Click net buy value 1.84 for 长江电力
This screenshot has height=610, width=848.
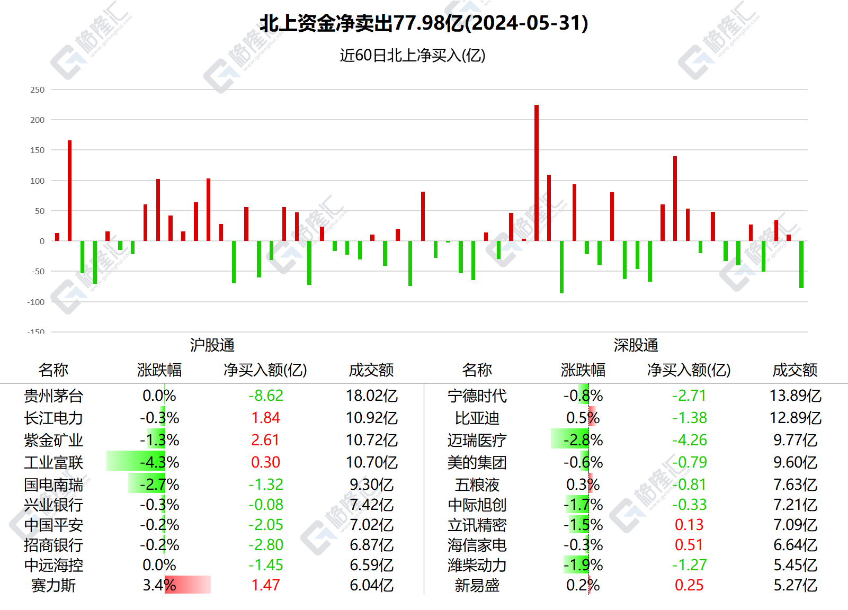coord(266,418)
